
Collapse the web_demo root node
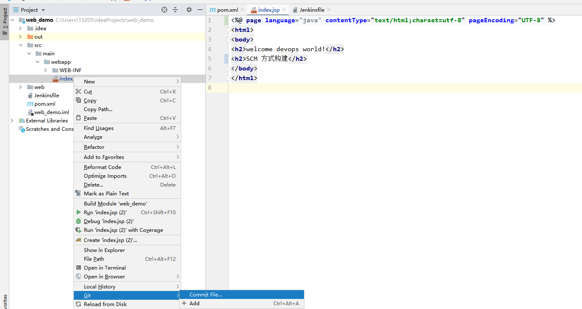click(12, 20)
